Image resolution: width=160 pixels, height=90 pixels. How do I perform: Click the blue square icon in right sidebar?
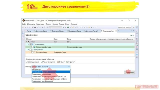coord(137,55)
